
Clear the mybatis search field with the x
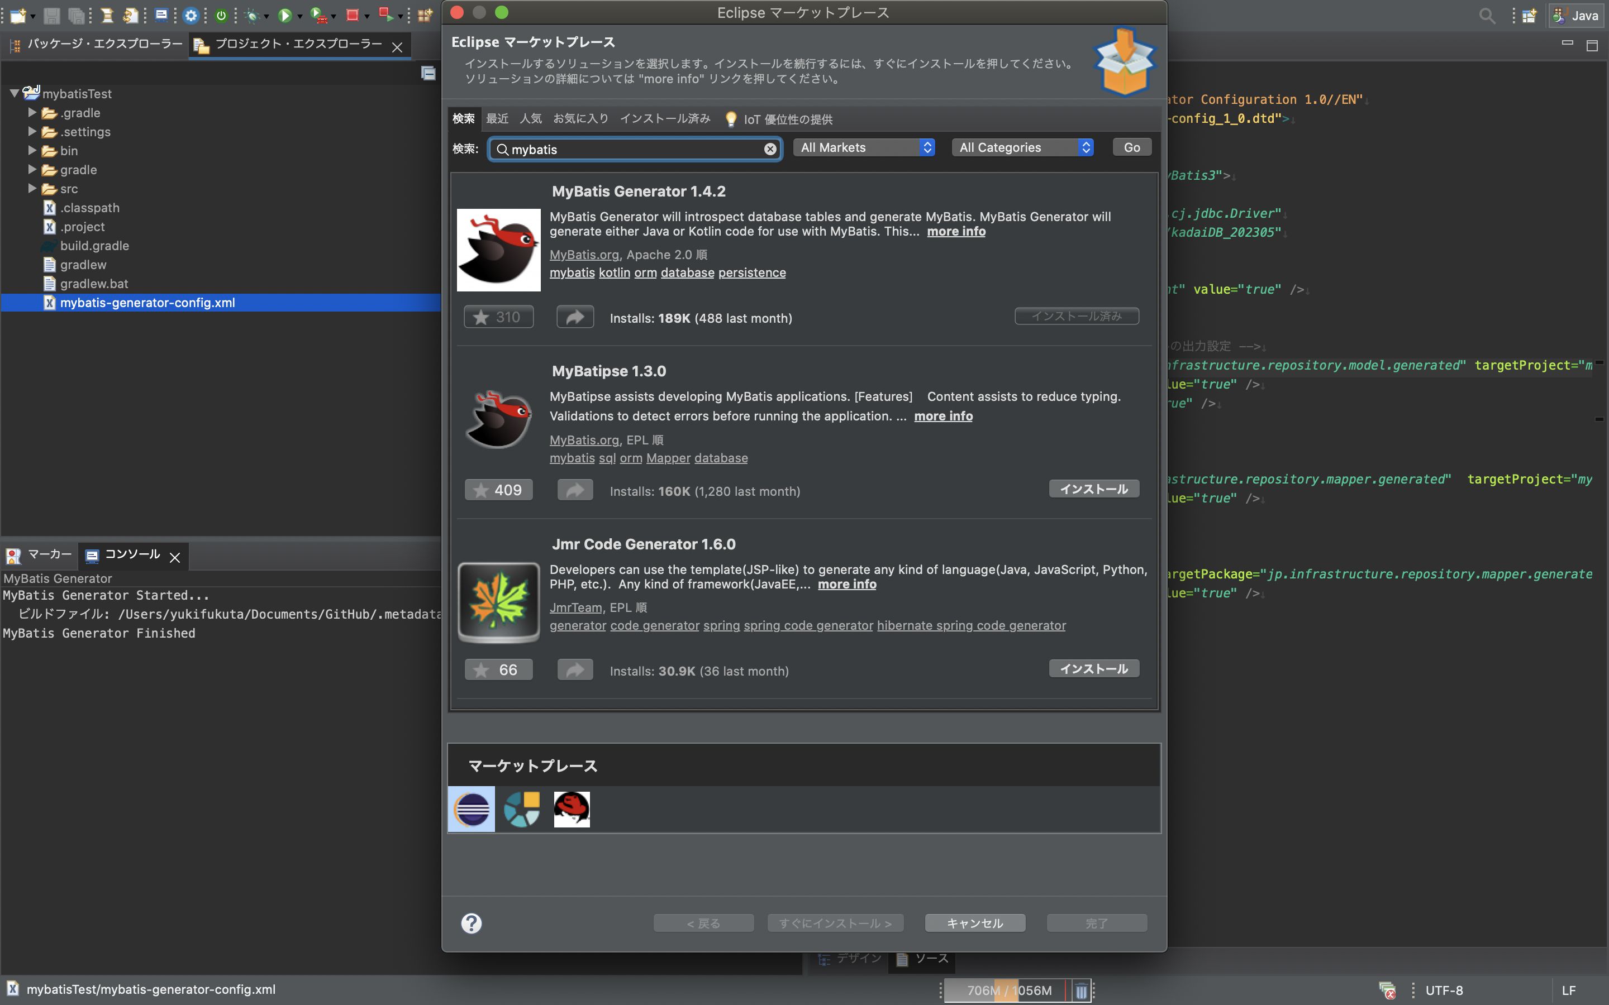click(x=770, y=149)
